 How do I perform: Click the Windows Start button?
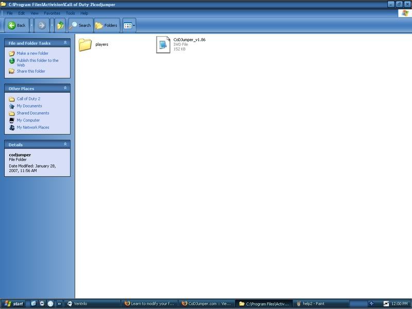[x=14, y=303]
